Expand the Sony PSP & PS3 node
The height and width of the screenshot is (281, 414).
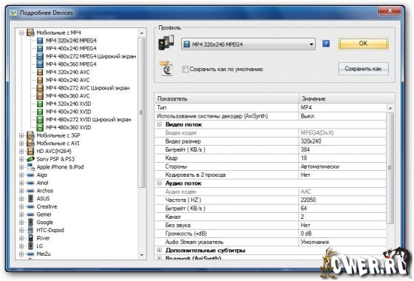pos(21,159)
